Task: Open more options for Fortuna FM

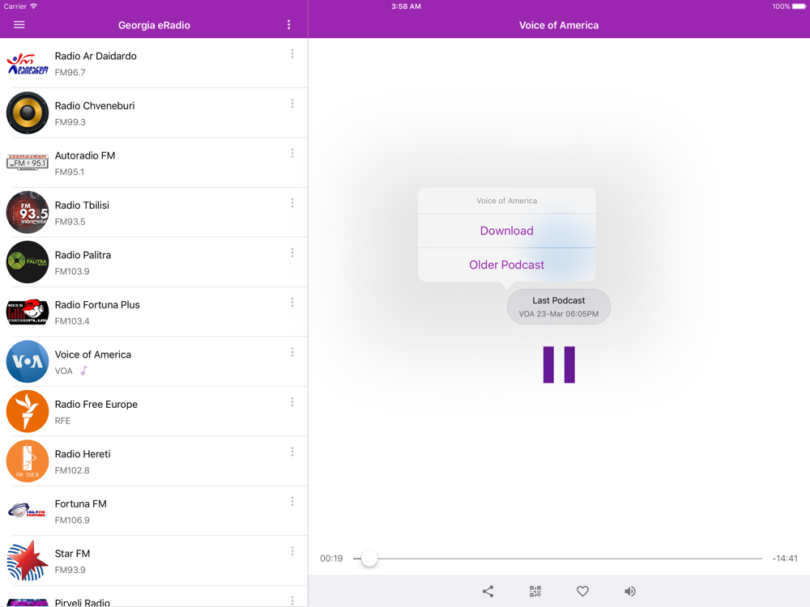Action: (292, 502)
